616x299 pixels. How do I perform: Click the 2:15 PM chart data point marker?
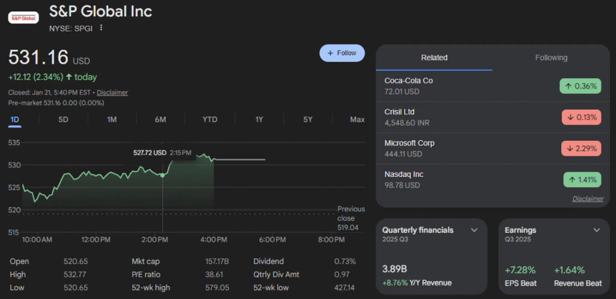tap(162, 175)
